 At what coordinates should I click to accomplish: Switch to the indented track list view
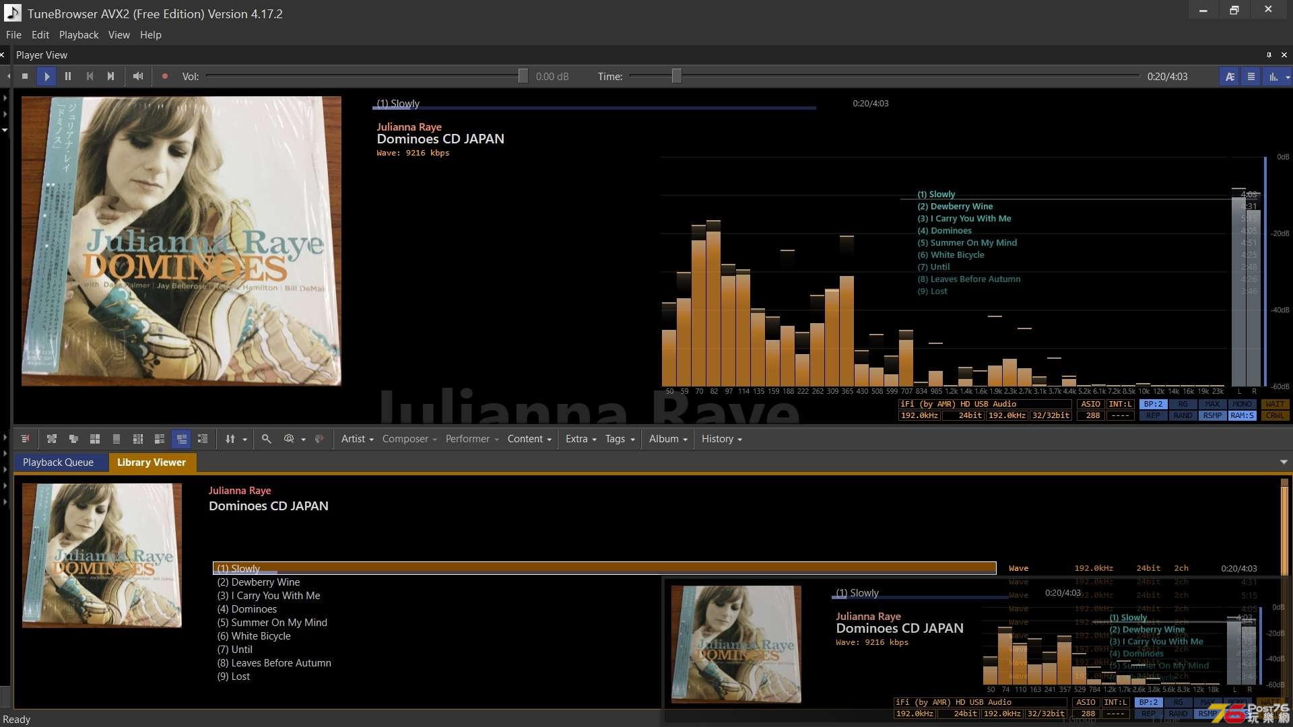[203, 439]
